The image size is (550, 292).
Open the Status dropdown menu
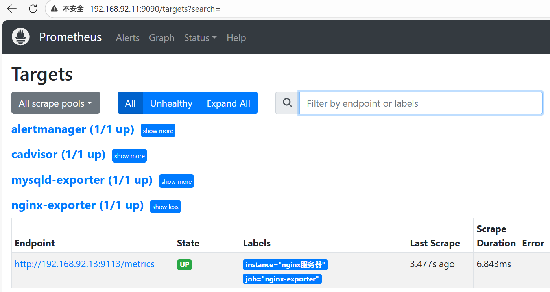(200, 38)
